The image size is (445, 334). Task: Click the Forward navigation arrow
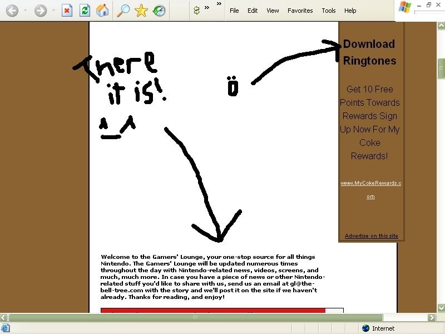pos(41,11)
